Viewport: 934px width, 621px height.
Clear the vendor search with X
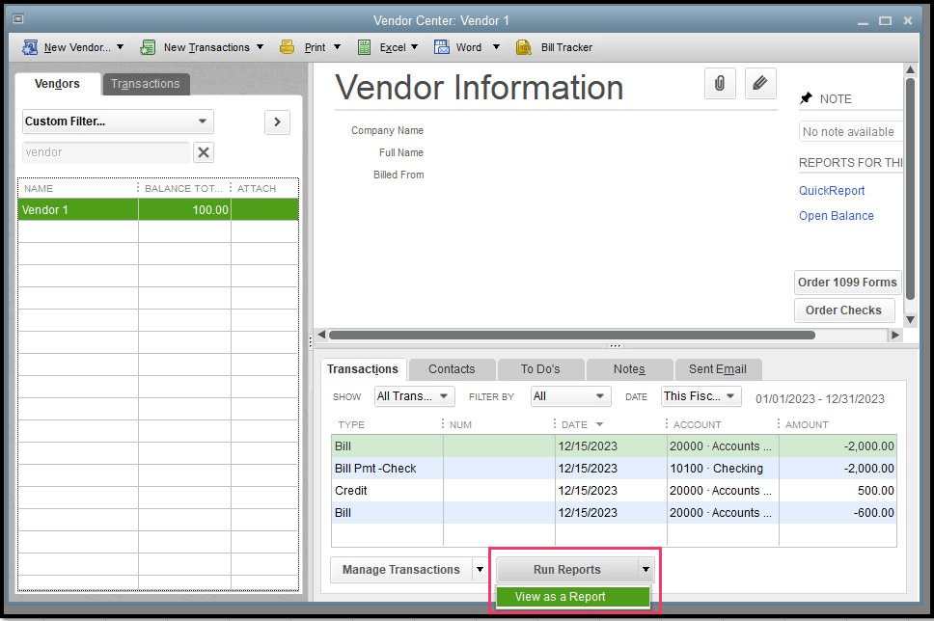204,152
